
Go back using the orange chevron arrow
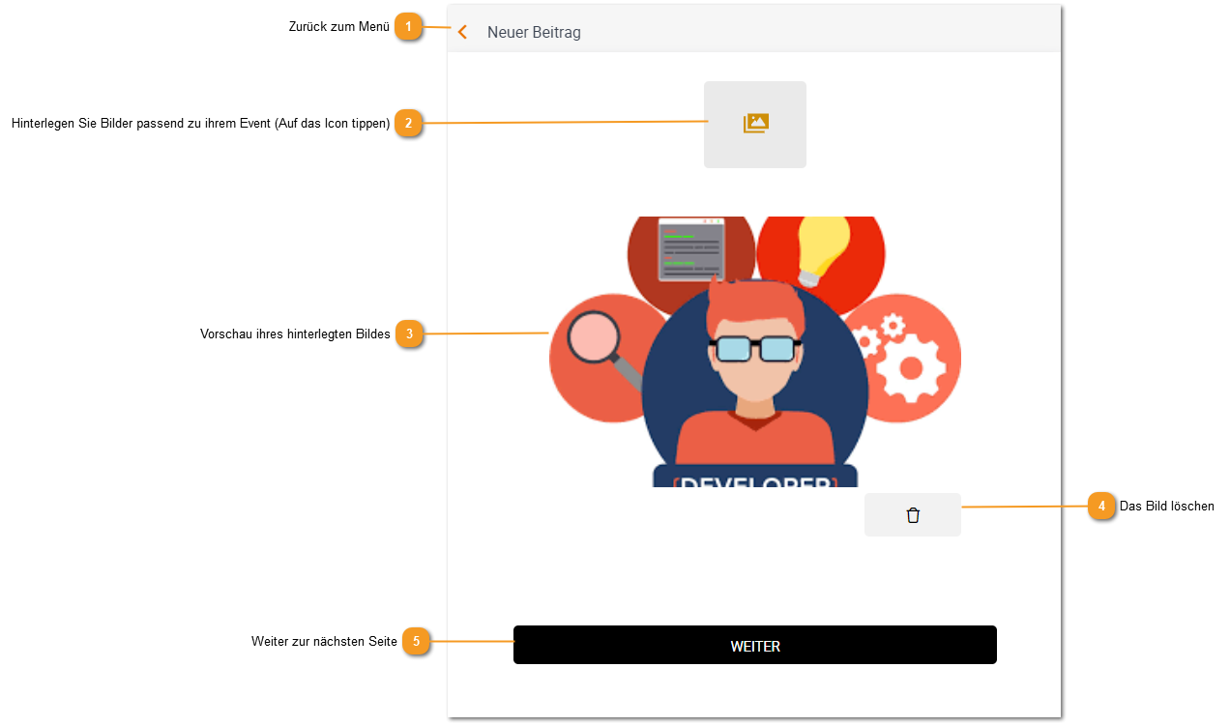[462, 32]
